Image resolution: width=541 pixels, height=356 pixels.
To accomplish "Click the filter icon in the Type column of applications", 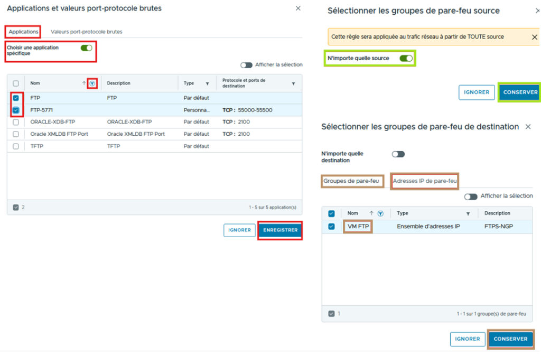I will [207, 83].
